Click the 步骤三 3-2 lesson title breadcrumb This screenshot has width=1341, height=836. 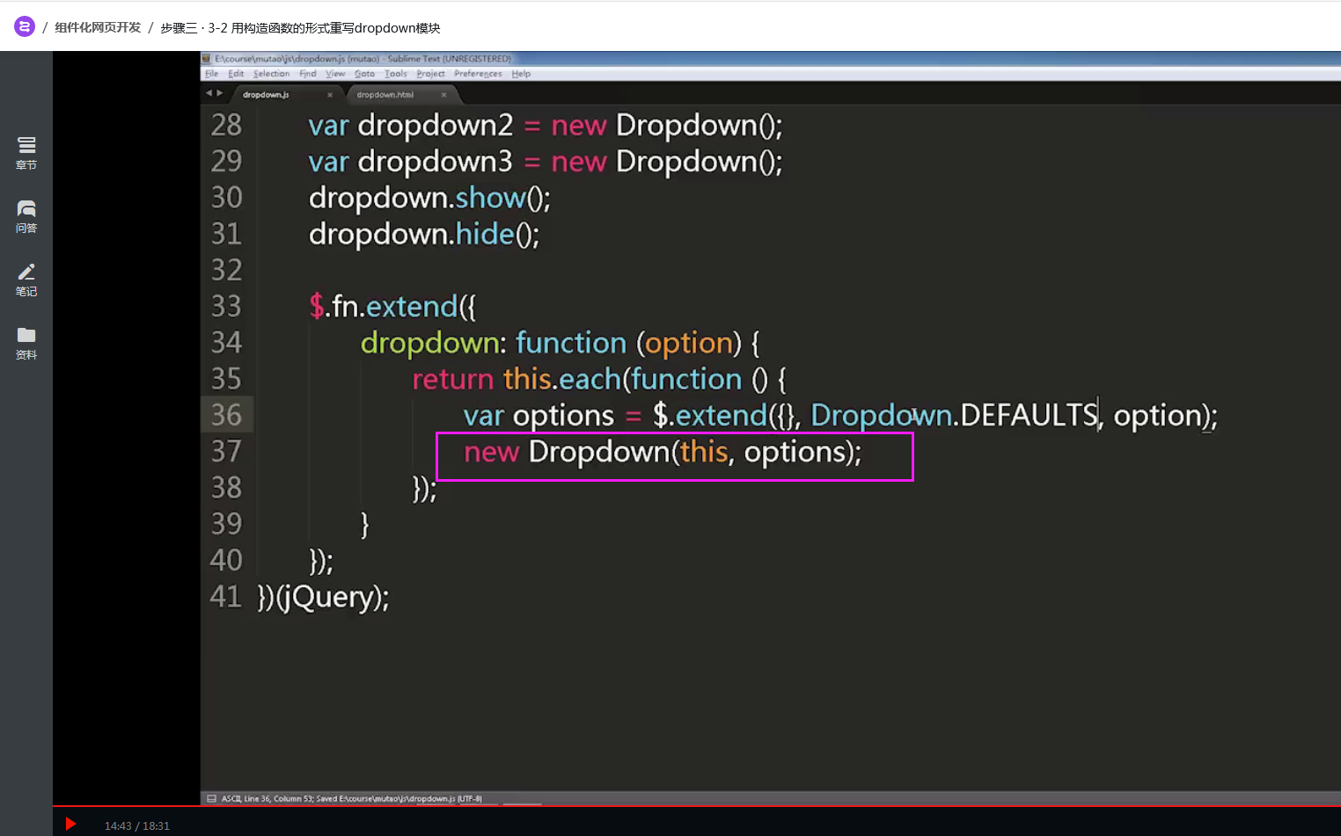[300, 27]
